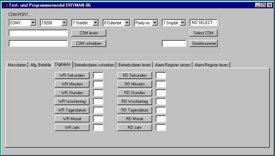This screenshot has height=156, width=275.
Task: Click the RD Jahr button
Action: (x=134, y=128)
